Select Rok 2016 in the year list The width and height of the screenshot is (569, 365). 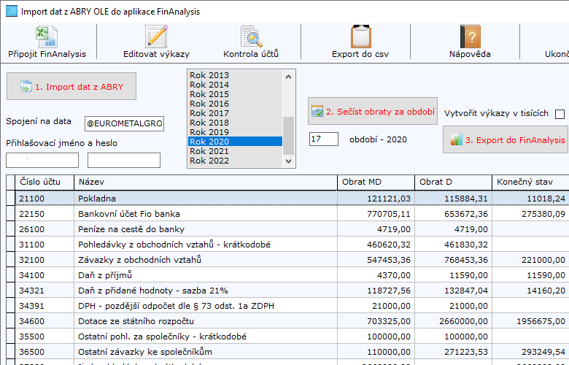(235, 104)
